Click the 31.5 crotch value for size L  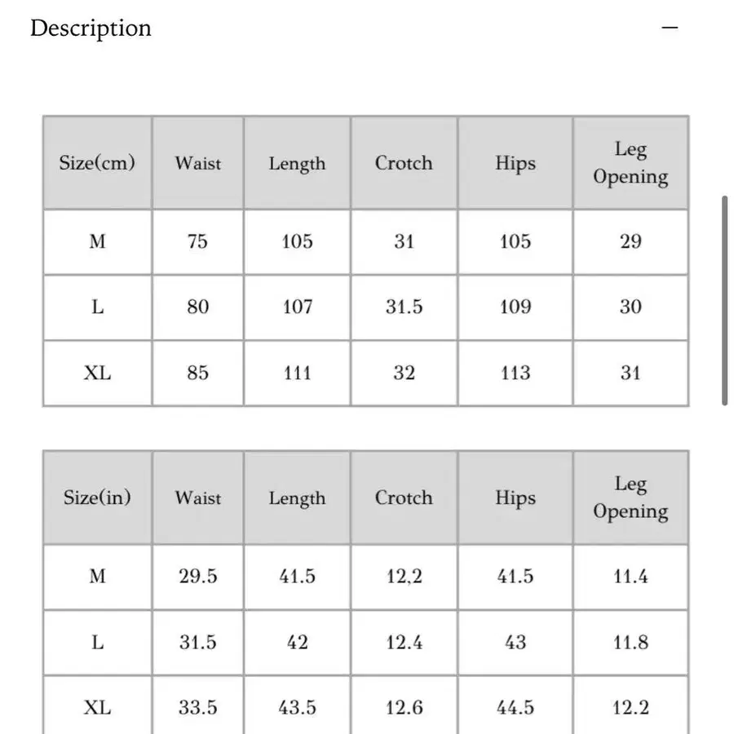[x=404, y=307]
